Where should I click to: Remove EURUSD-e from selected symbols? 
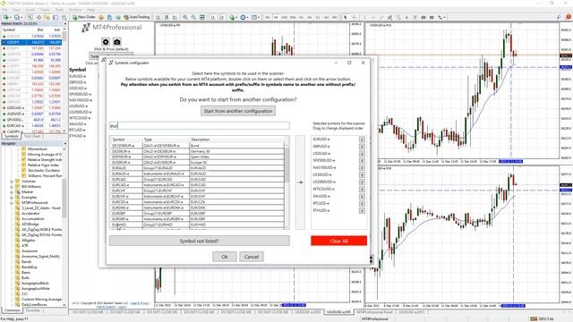point(362,140)
